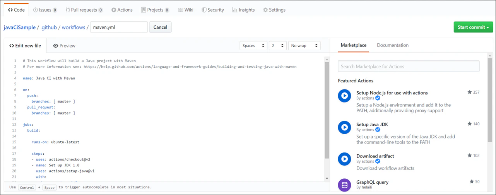Click verified badge on Setup Java JDK author
The width and height of the screenshot is (496, 195).
tap(378, 130)
